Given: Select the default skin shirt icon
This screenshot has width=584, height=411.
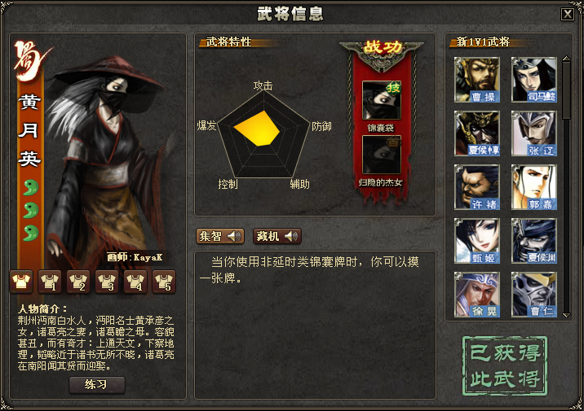Looking at the screenshot, I should point(21,282).
